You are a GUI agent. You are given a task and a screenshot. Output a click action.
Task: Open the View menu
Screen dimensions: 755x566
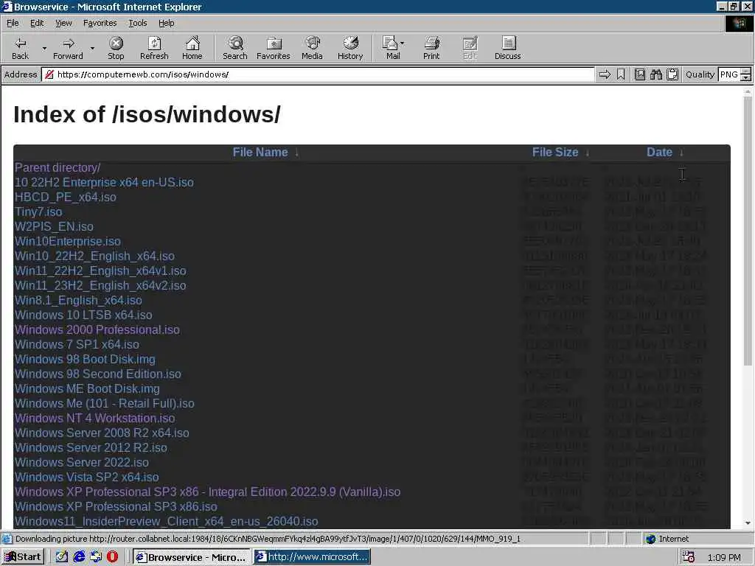point(63,23)
